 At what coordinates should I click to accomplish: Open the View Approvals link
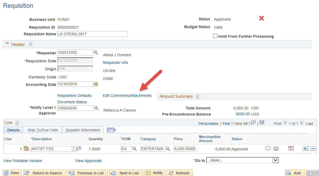[x=88, y=161]
